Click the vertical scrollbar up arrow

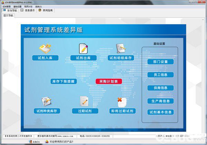pos(203,20)
